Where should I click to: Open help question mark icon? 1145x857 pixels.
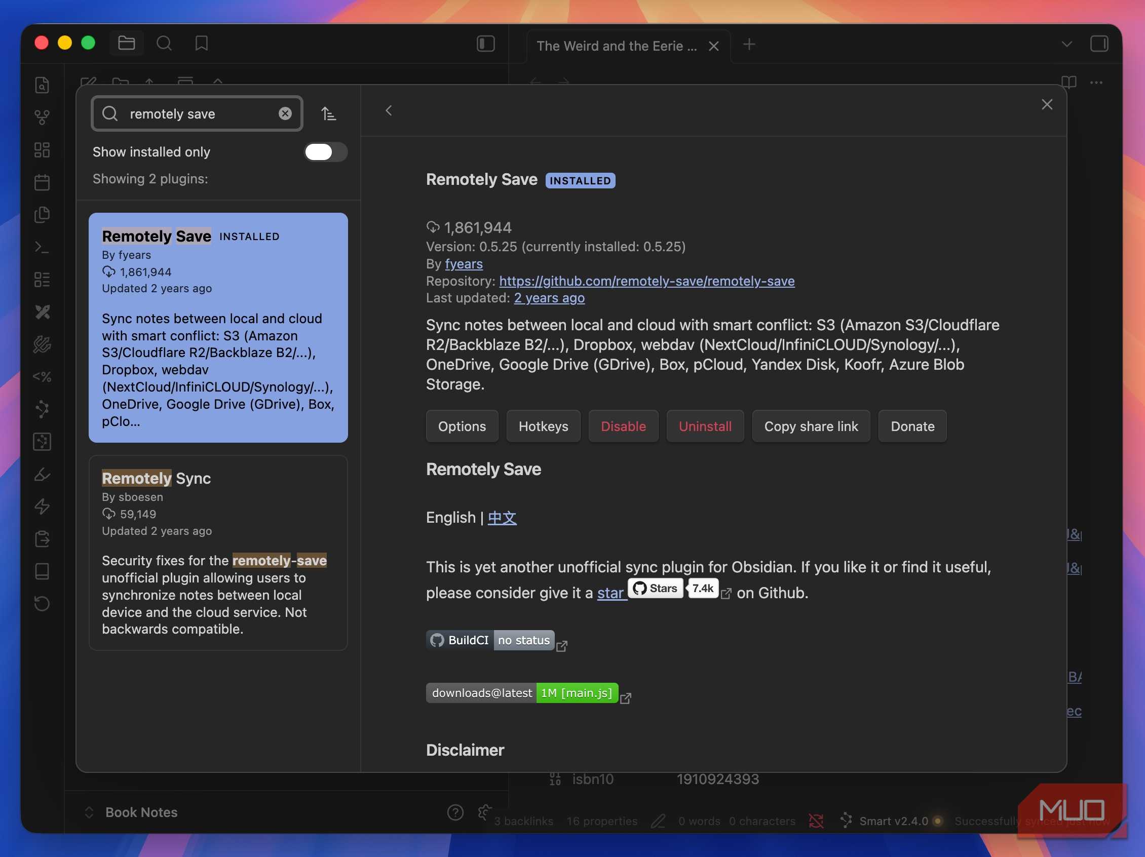(x=455, y=812)
